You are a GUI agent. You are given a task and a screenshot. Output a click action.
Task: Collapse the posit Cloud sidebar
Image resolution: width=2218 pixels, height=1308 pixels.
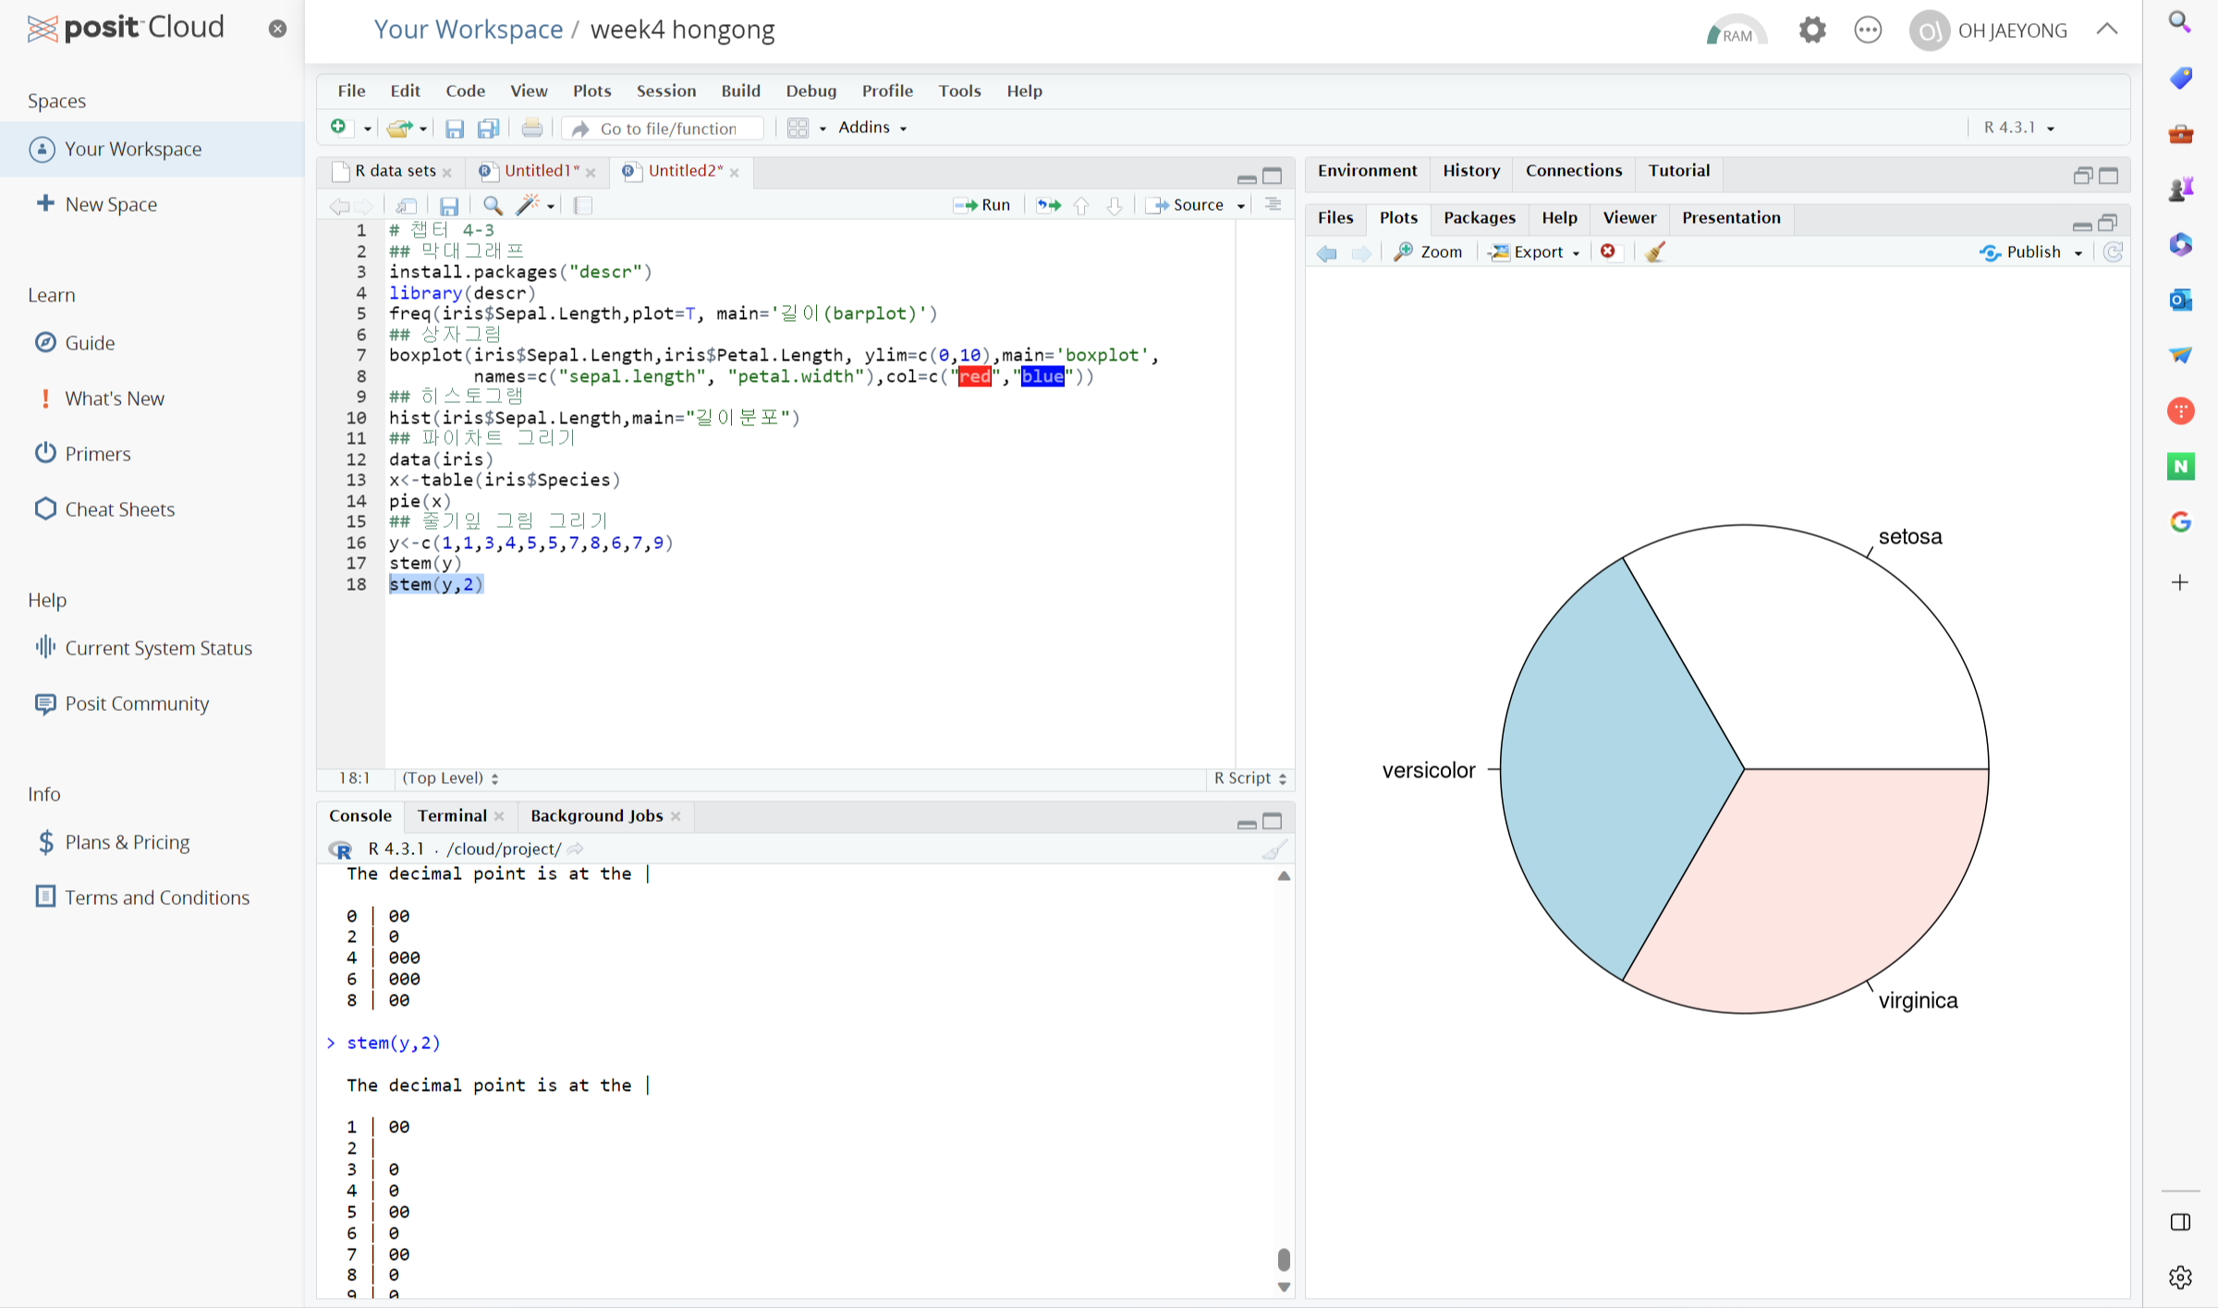pos(277,29)
